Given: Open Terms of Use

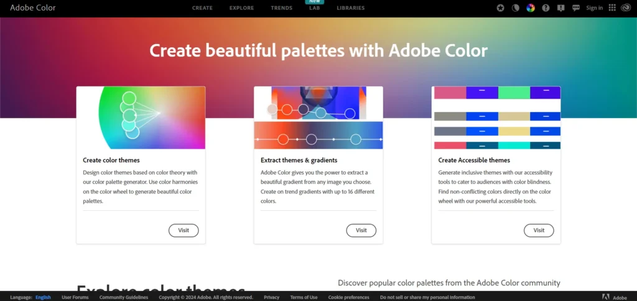Looking at the screenshot, I should click(x=304, y=297).
